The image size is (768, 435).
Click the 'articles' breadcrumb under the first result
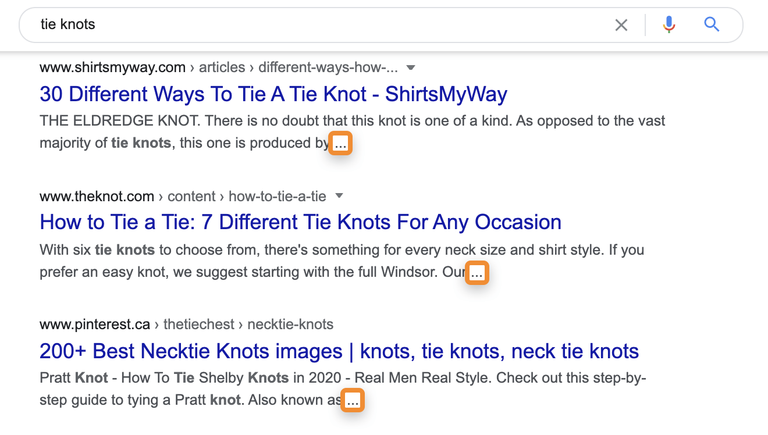coord(222,67)
